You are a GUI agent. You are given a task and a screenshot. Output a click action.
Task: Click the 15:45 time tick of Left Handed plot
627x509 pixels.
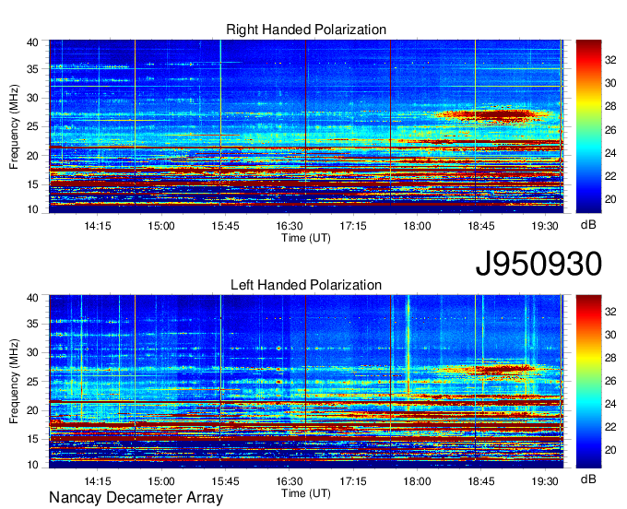[x=225, y=480]
